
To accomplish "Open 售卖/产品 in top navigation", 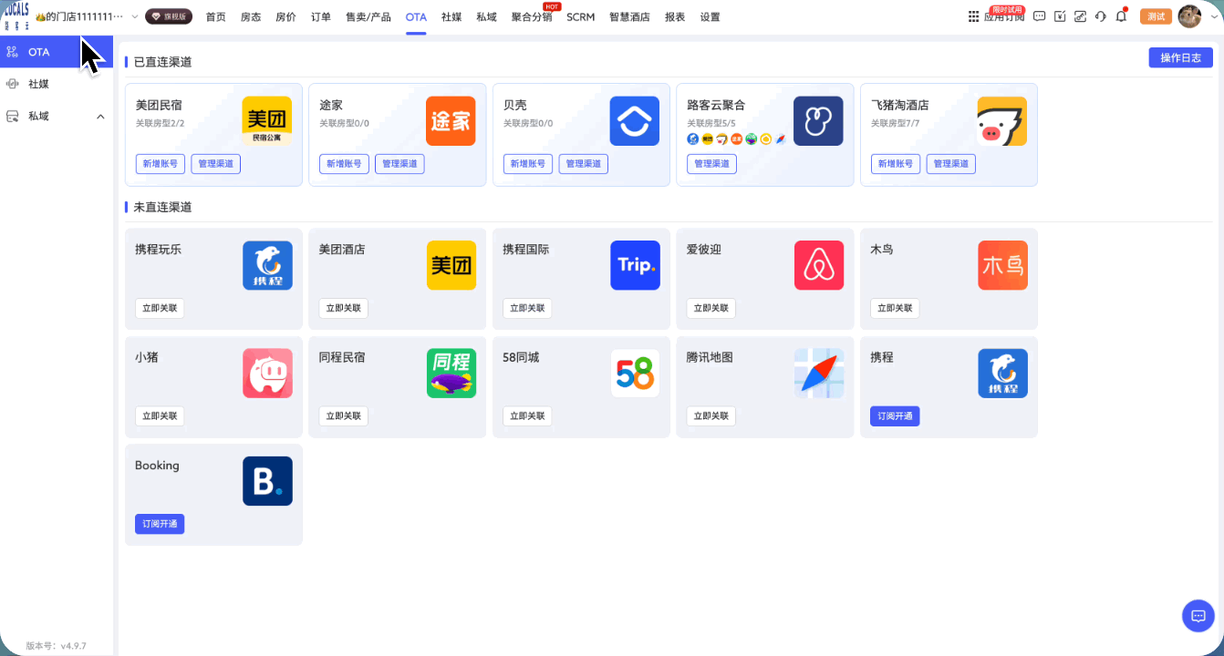I will [368, 17].
